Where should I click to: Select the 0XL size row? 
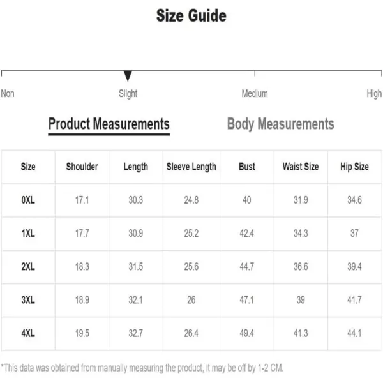191,200
